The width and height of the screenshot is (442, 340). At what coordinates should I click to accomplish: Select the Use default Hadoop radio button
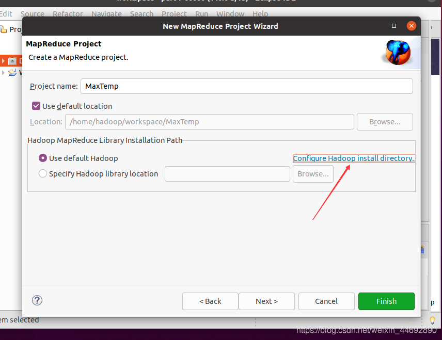point(42,158)
